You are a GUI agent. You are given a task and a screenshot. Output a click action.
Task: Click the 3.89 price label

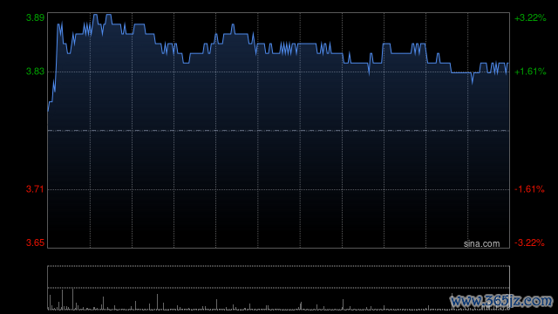(x=35, y=17)
